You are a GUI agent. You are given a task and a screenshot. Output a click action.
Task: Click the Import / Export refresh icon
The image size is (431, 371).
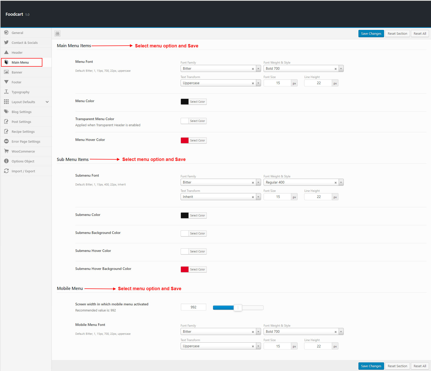pos(6,171)
